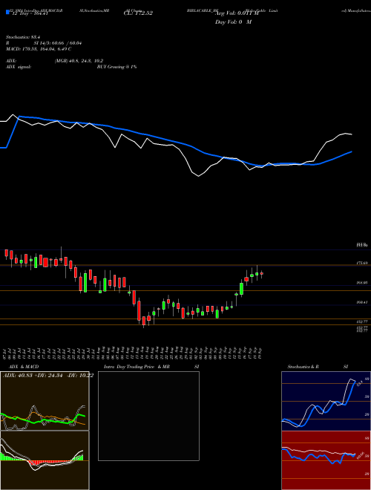Click the 'Intra Day Trading Price & MRSI' title
The width and height of the screenshot is (371, 490).
pos(151,367)
